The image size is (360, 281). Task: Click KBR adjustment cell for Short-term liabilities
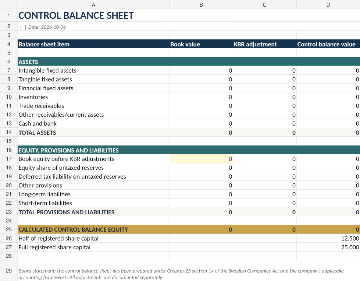(265, 203)
